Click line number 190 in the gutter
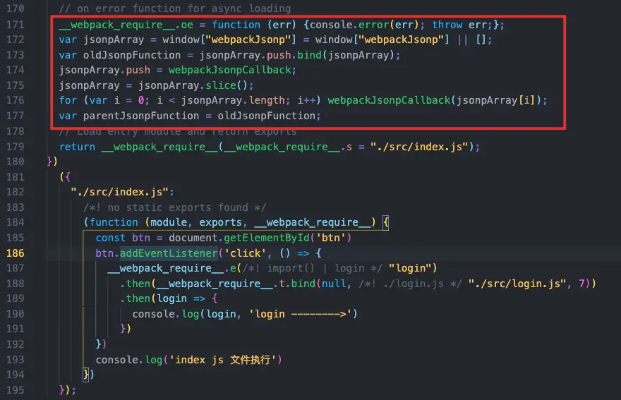The height and width of the screenshot is (400, 621). coord(16,314)
